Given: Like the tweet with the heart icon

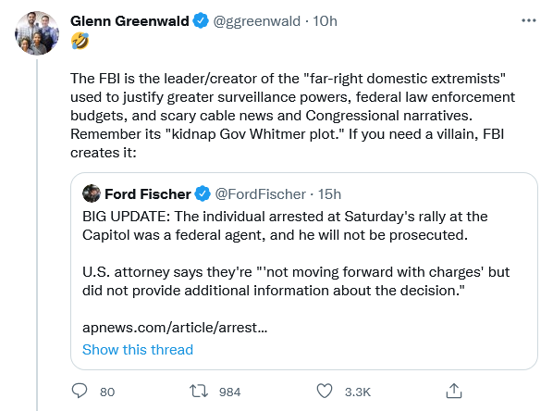Looking at the screenshot, I should click(325, 391).
